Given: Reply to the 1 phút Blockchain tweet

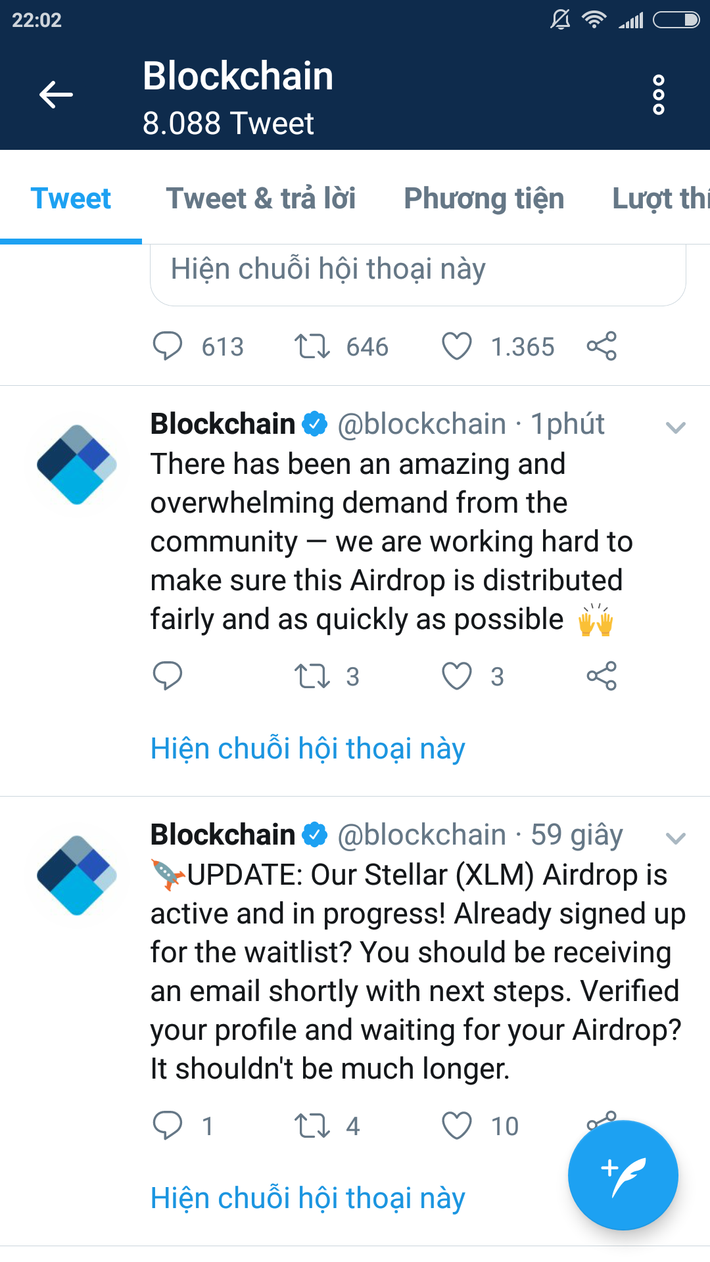Looking at the screenshot, I should pos(168,676).
